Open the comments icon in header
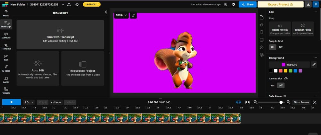 (x=225, y=4)
